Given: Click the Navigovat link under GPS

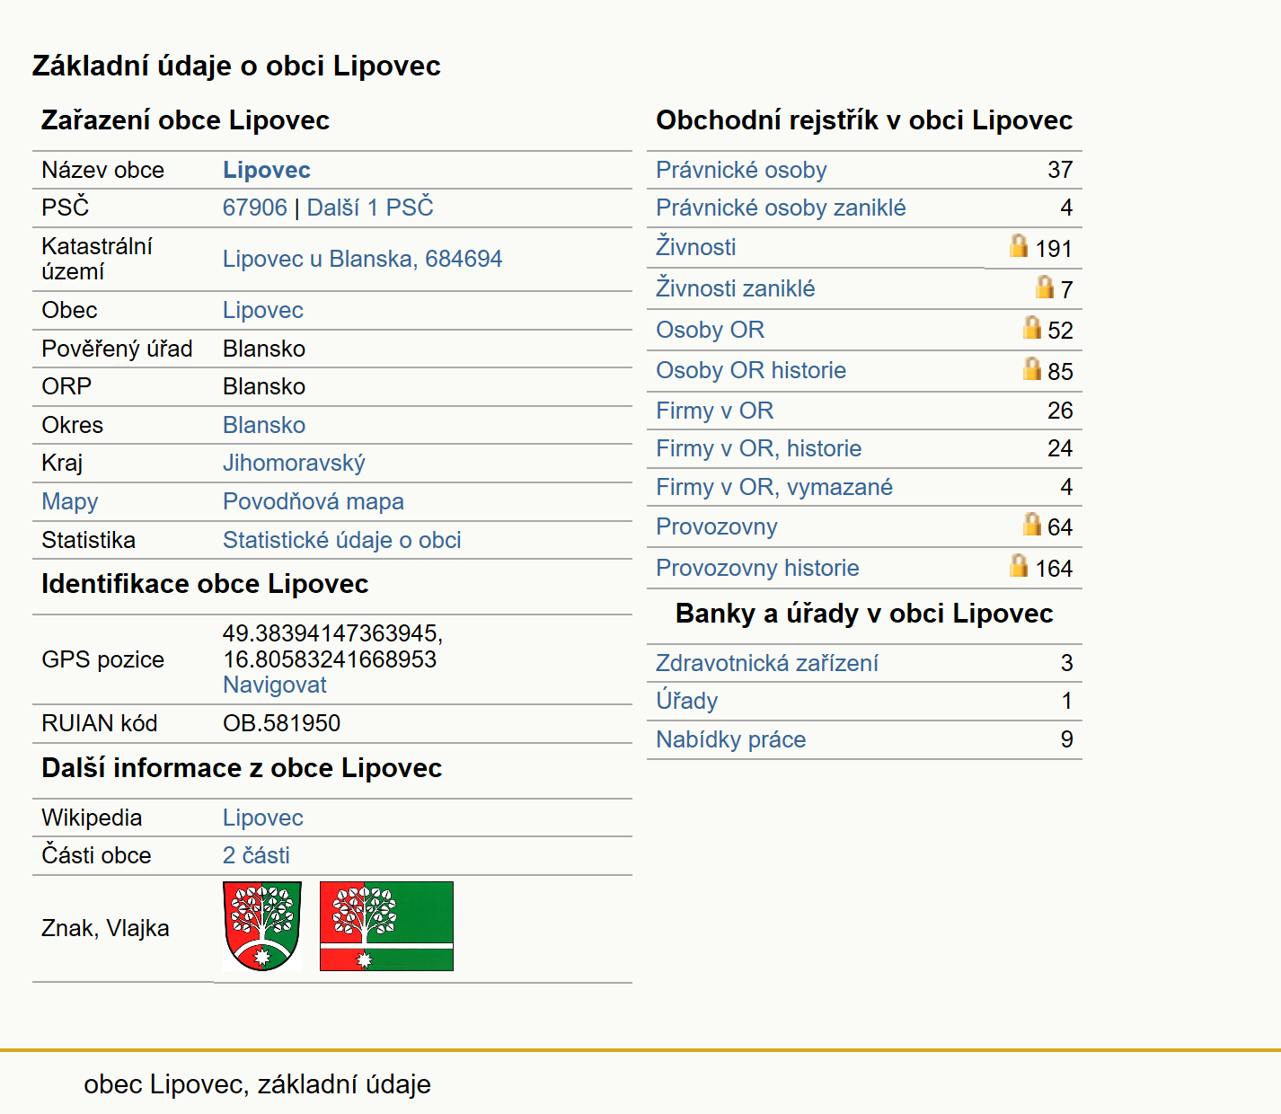Looking at the screenshot, I should [x=275, y=685].
